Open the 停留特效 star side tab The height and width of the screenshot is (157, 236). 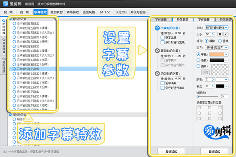pyautogui.click(x=4, y=46)
